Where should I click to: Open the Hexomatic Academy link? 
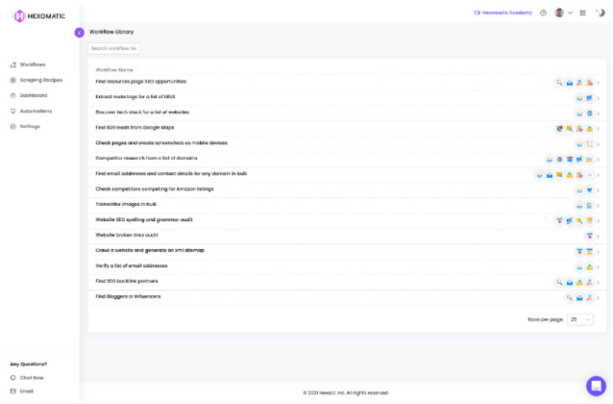[x=503, y=13]
